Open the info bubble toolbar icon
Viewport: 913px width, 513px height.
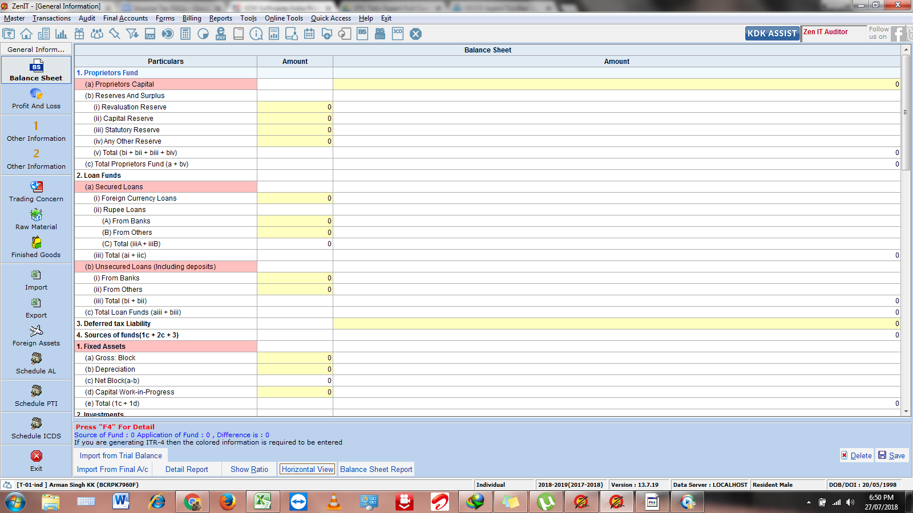256,34
